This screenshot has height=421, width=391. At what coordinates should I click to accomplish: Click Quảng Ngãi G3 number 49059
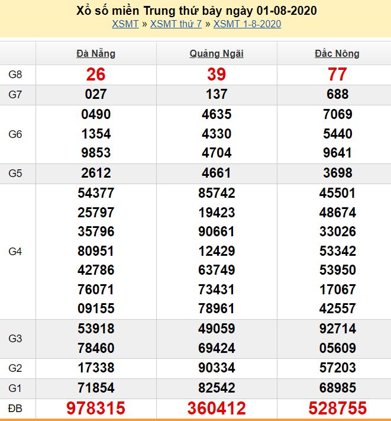[216, 329]
